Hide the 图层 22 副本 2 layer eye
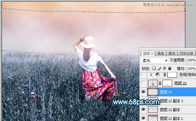196x121 pixels. click(x=143, y=118)
